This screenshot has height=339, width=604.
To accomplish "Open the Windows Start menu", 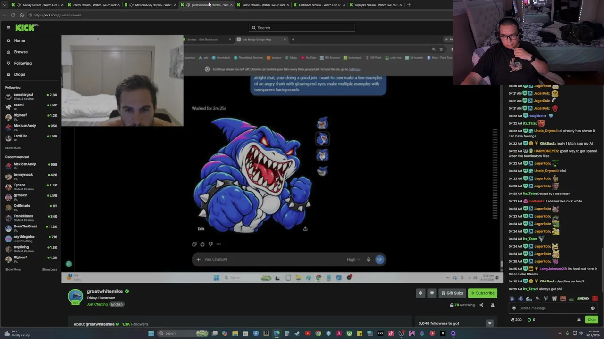I will (151, 333).
